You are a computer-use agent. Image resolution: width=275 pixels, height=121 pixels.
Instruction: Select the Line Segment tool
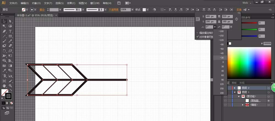(4, 36)
